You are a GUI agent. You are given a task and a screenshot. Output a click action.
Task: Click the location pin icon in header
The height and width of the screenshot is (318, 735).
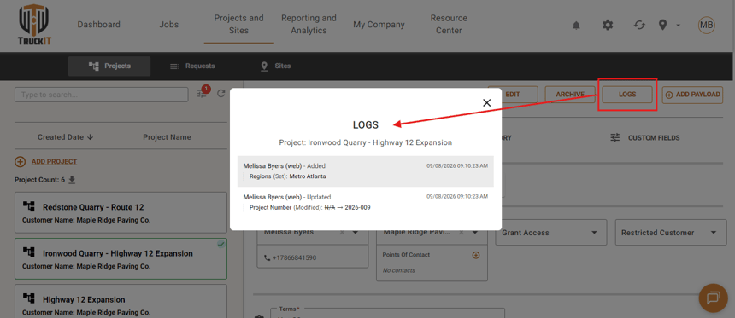(x=662, y=25)
